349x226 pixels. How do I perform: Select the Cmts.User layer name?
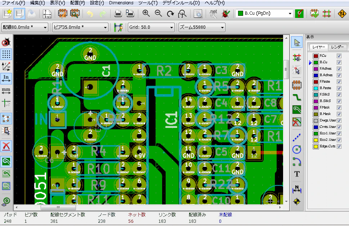(328, 127)
